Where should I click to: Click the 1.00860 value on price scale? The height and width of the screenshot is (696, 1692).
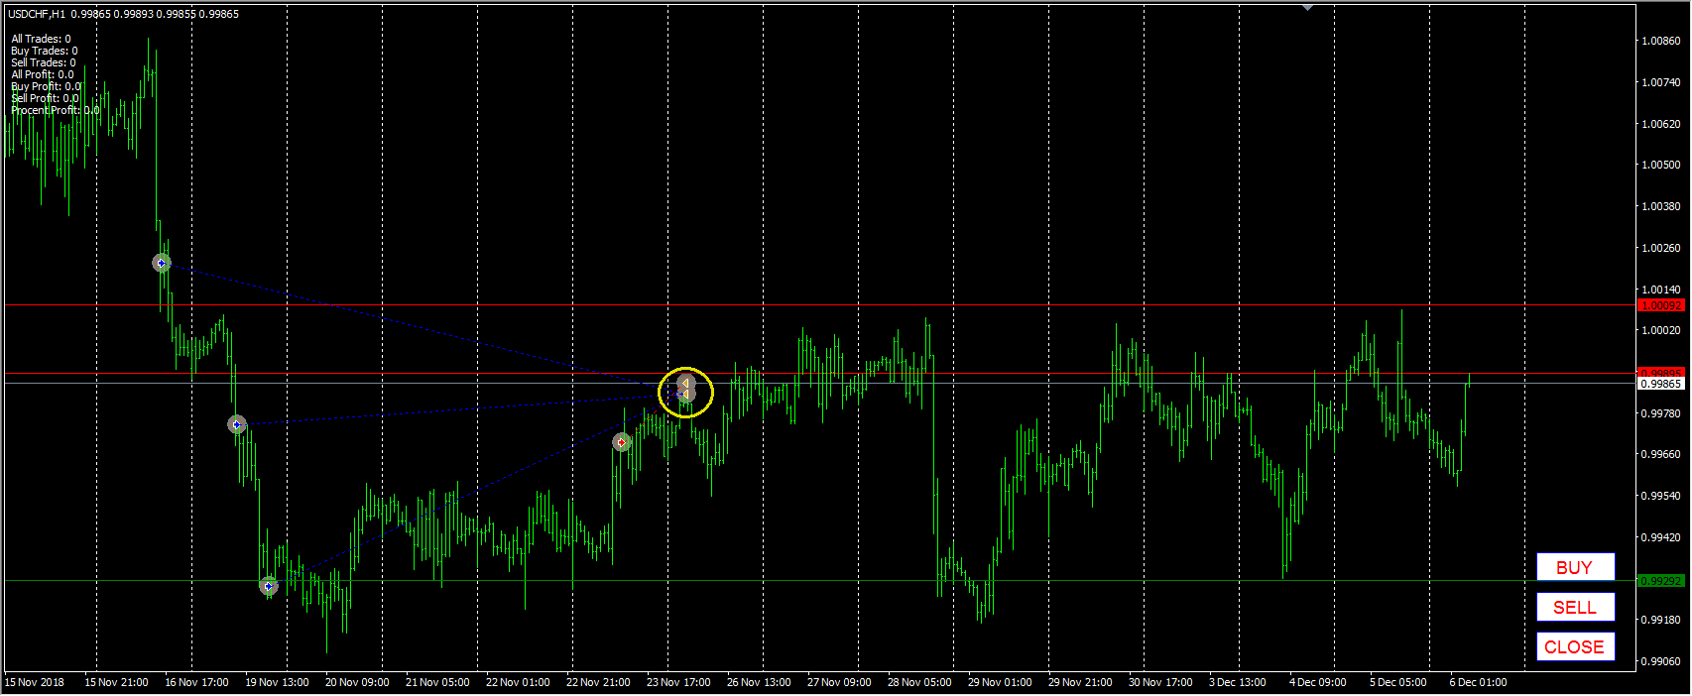(x=1661, y=41)
